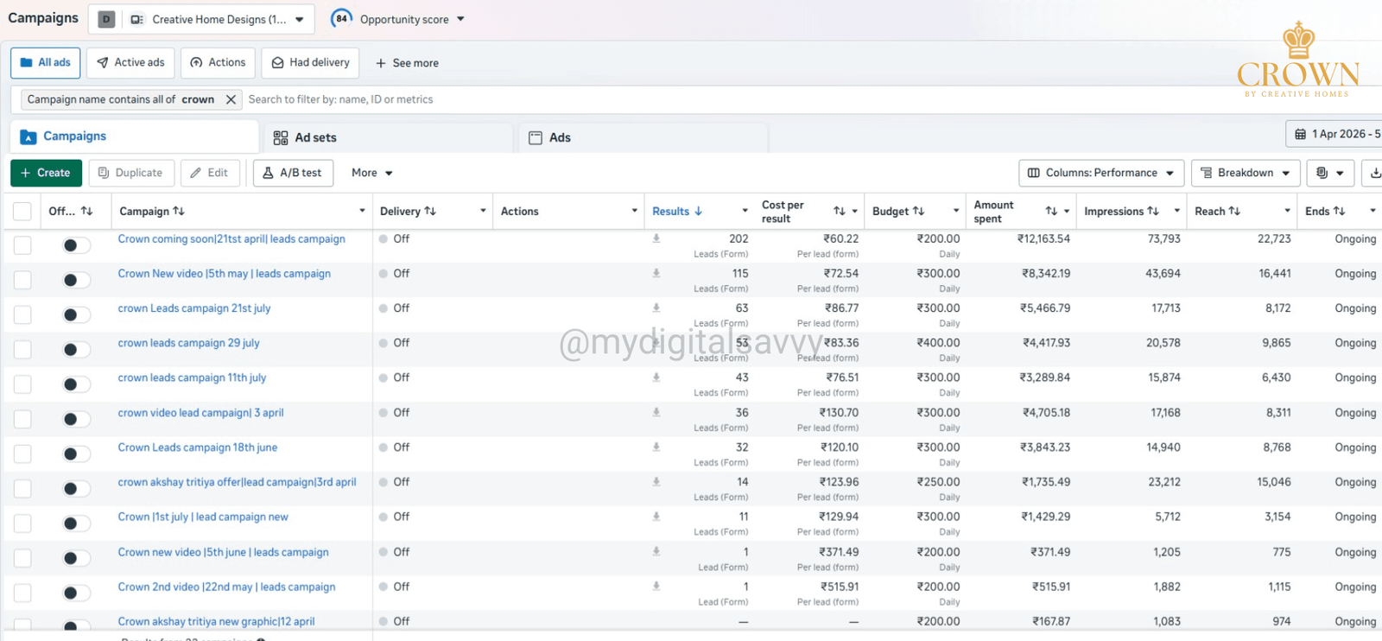Remove the 'crown' campaign name filter
Viewport: 1382px width, 641px height.
coord(231,99)
